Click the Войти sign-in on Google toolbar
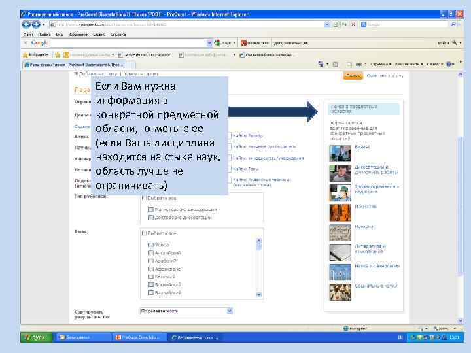 (x=443, y=43)
